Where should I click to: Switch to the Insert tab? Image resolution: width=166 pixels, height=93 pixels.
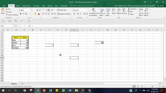click(18, 6)
